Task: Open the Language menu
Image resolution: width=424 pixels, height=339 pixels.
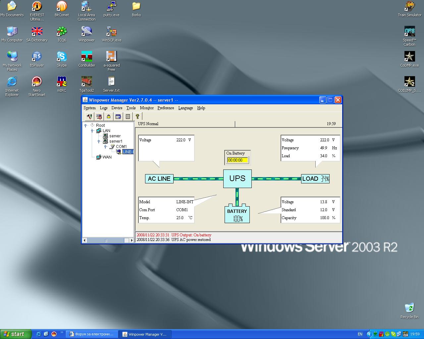Action: tap(185, 108)
